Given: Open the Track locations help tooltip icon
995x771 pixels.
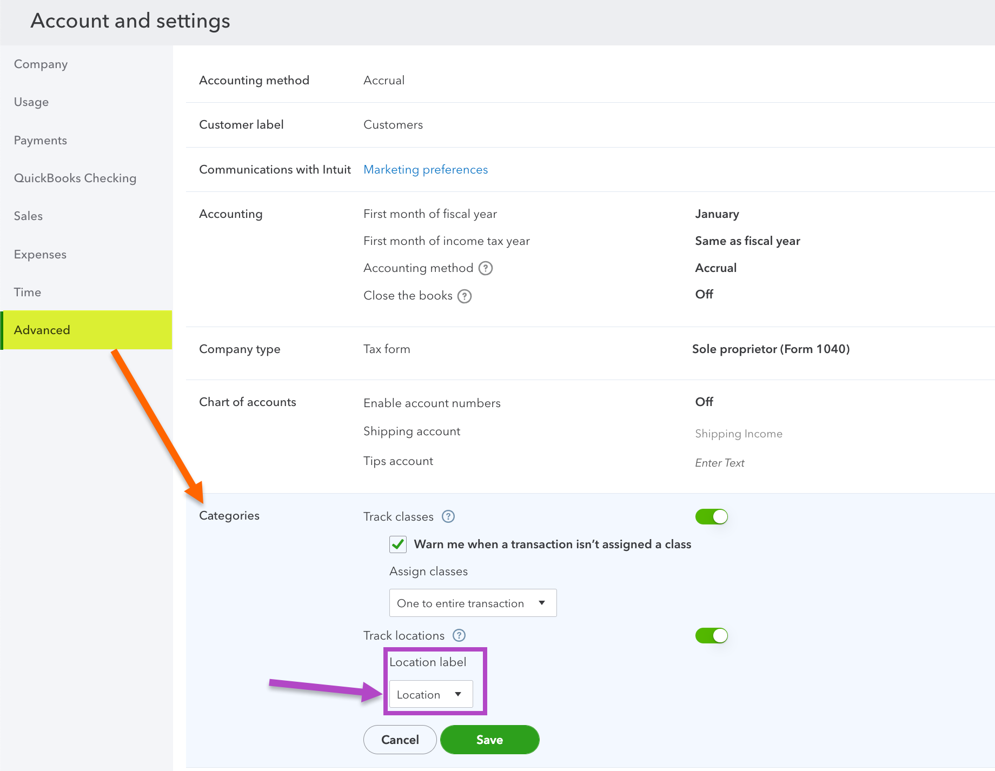Looking at the screenshot, I should 459,636.
